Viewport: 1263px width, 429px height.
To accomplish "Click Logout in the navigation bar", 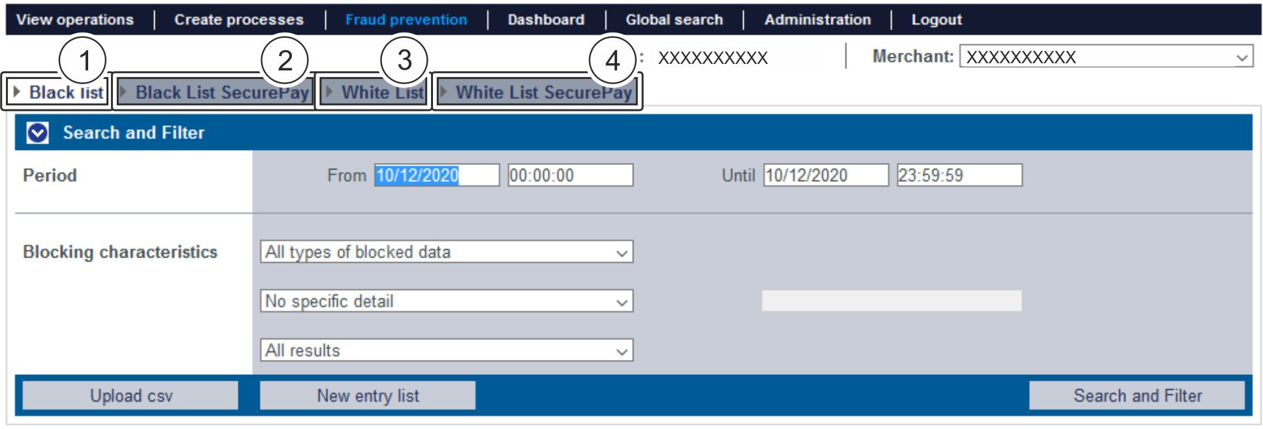I will pos(936,20).
